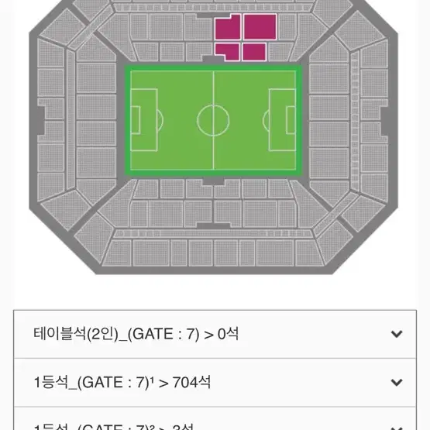Click the left penalty box on the pitch
Image resolution: width=430 pixels, height=430 pixels.
(144, 120)
